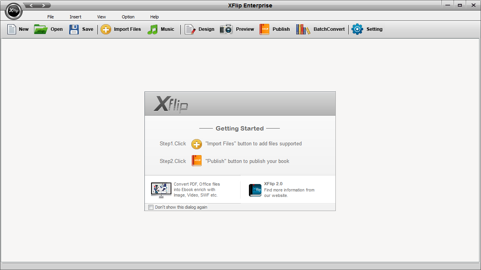Viewport: 481px width, 270px height.
Task: Save the project using the floppy disk icon
Action: click(x=74, y=29)
